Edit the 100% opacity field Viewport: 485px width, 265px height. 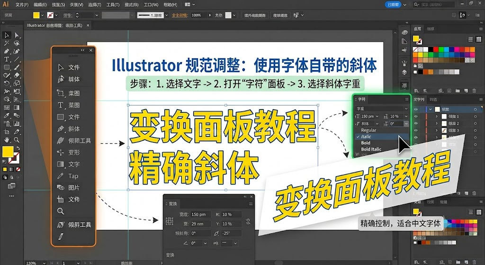click(199, 15)
